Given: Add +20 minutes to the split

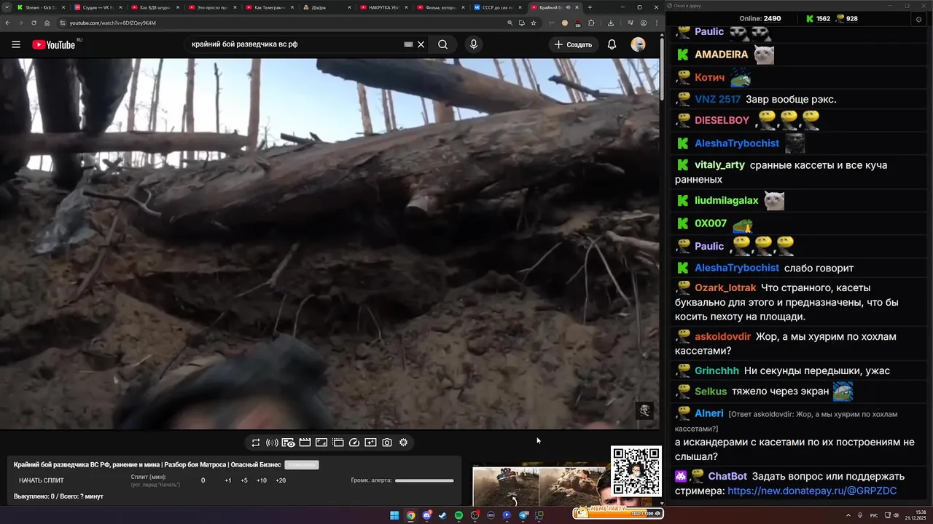Looking at the screenshot, I should pyautogui.click(x=281, y=480).
